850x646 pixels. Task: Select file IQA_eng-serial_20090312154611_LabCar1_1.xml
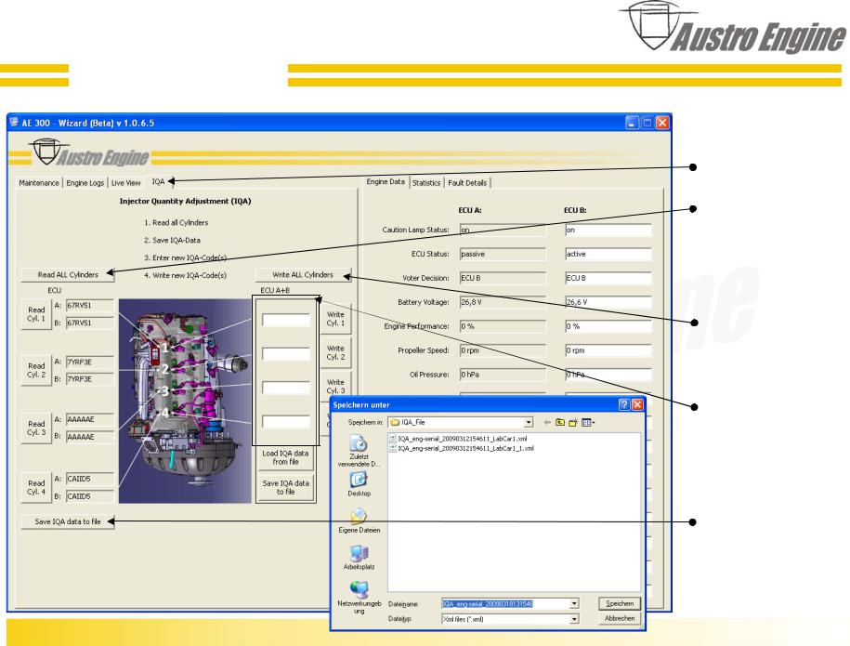tap(462, 448)
